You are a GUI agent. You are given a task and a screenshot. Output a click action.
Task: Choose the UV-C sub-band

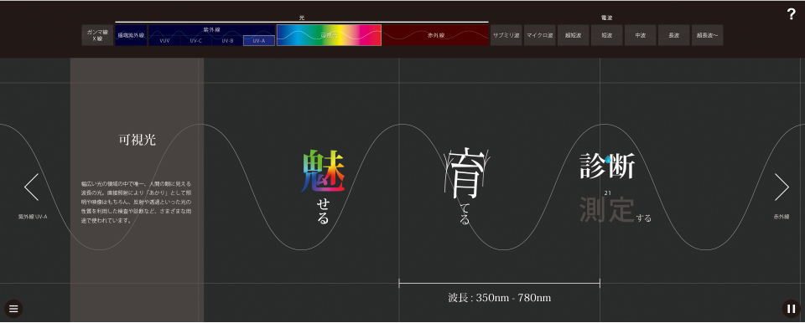(196, 41)
